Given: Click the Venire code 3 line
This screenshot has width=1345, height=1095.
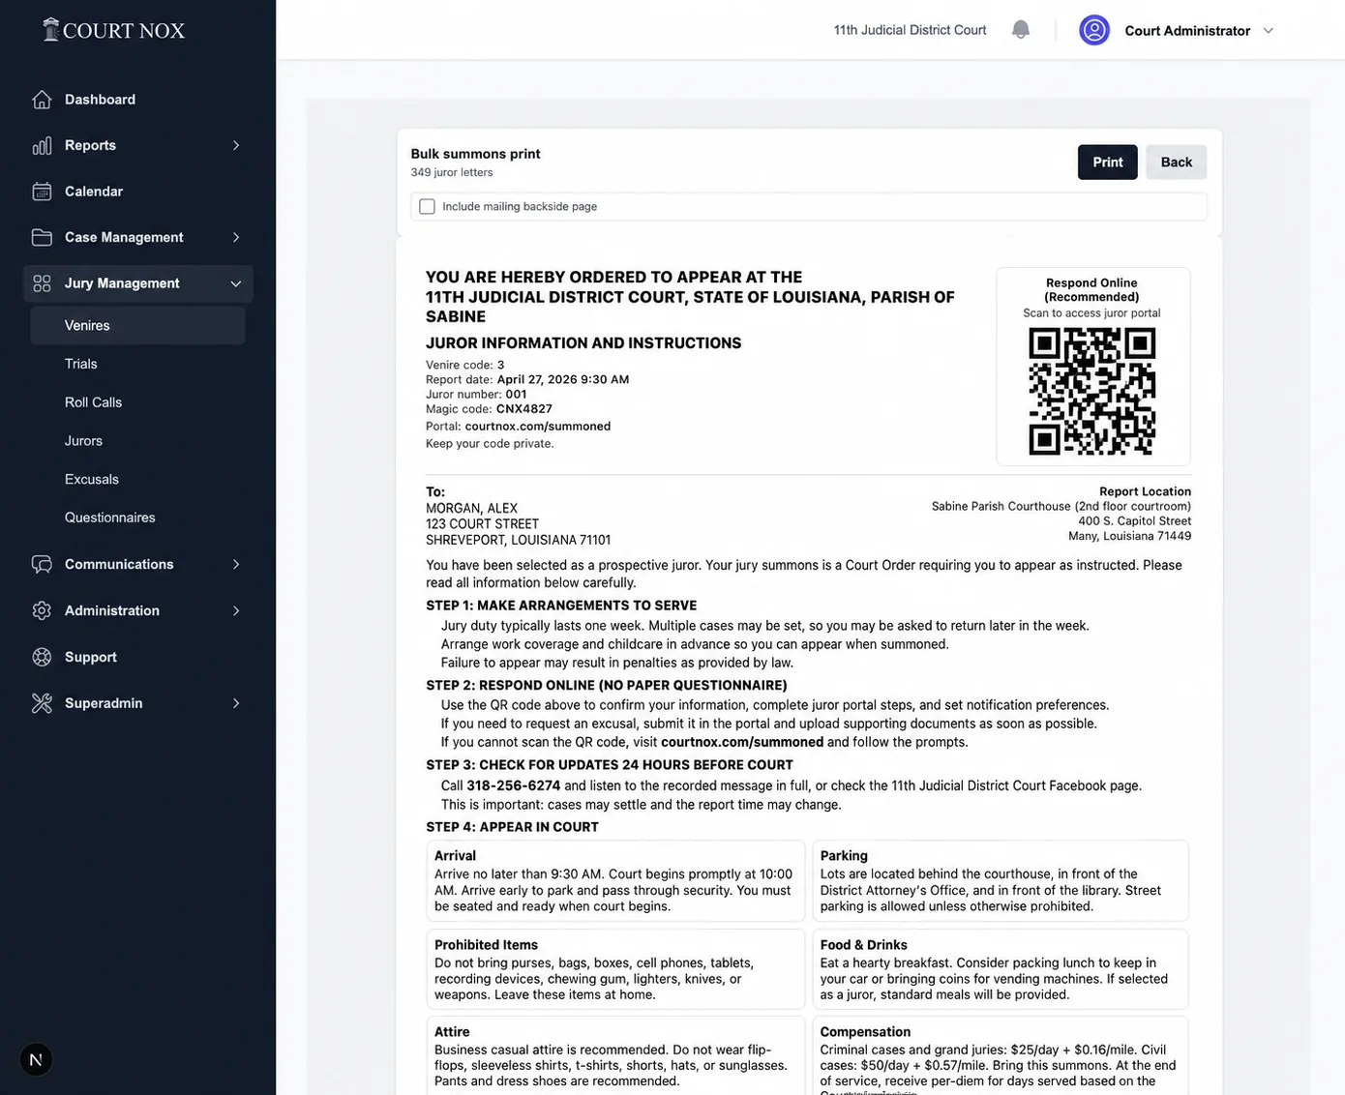Looking at the screenshot, I should coord(465,366).
